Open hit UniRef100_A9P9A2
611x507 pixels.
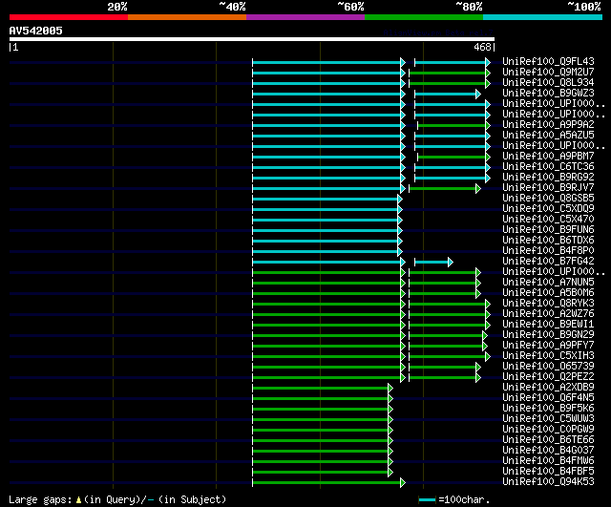(x=548, y=125)
